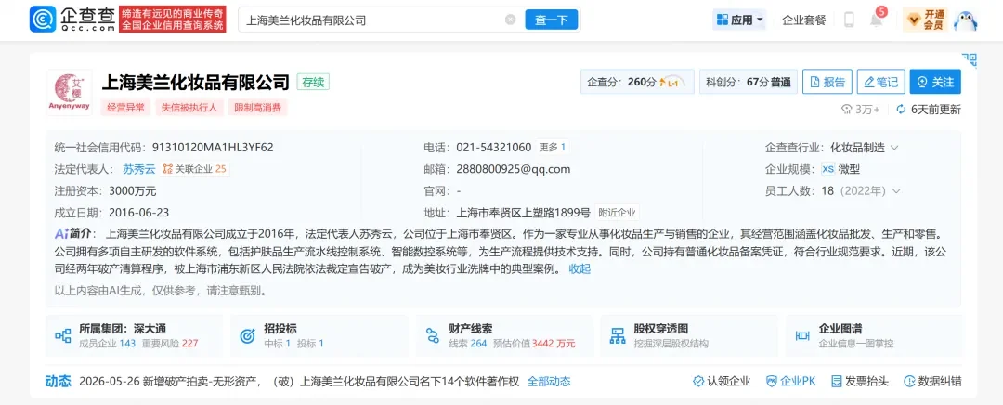The width and height of the screenshot is (1003, 405).
Task: Open legal representative 苏秀云 link
Action: 139,170
